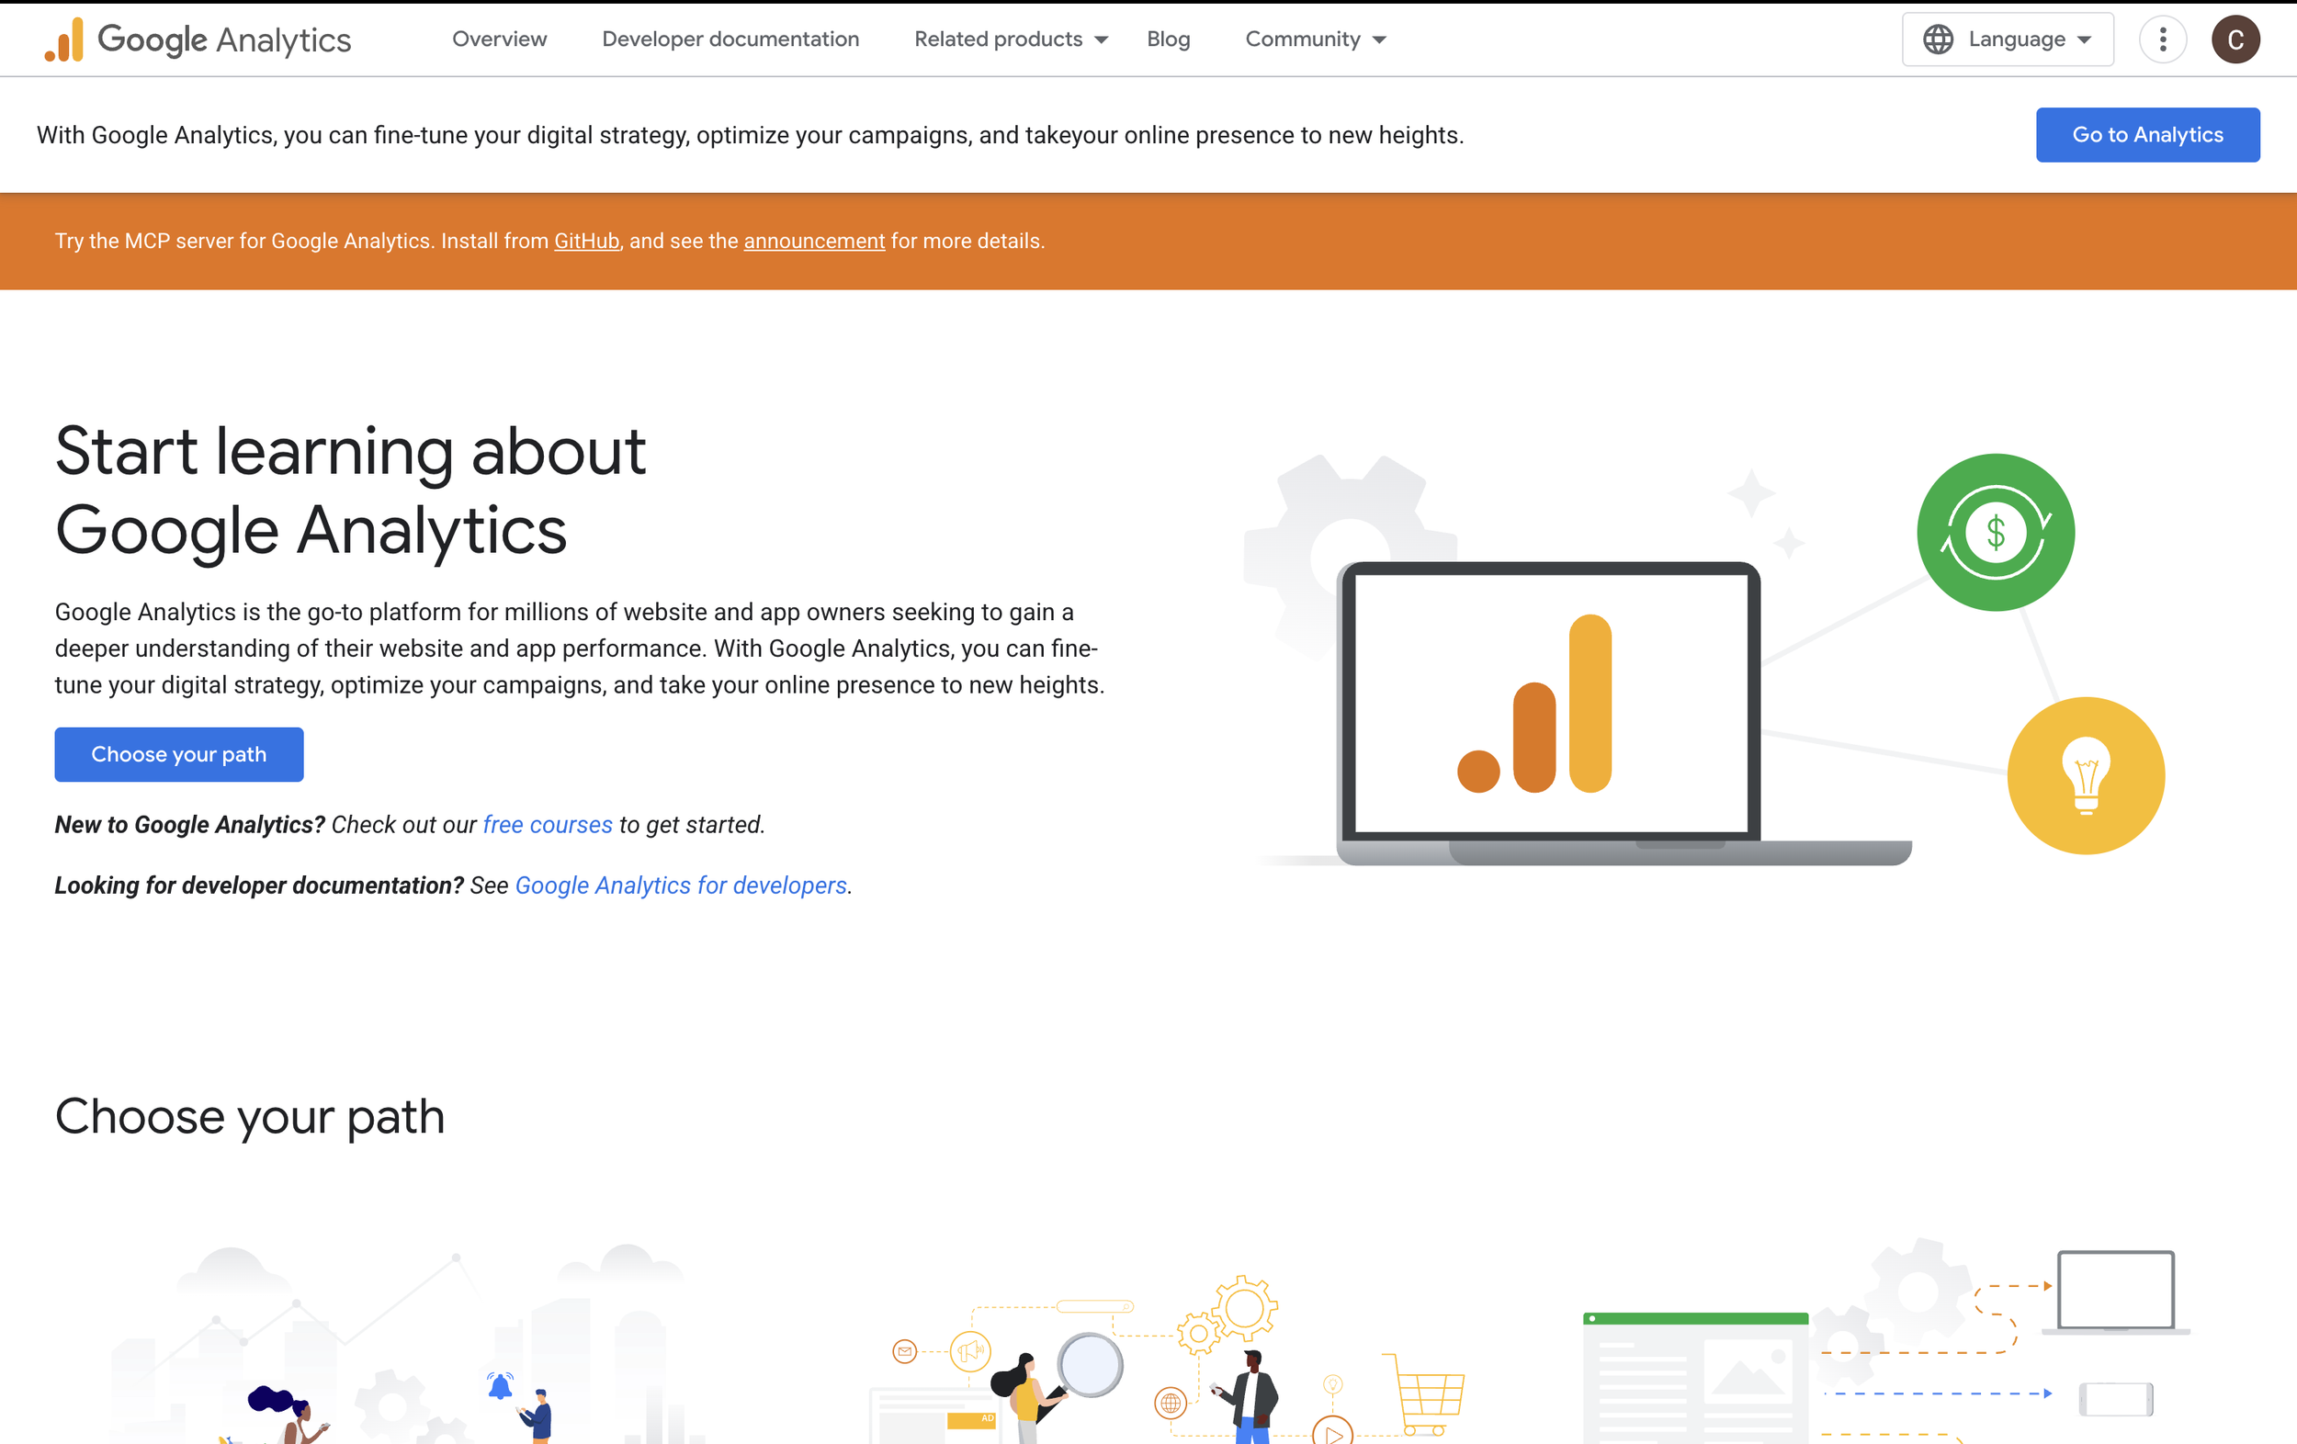Go to the Overview tab

(499, 39)
